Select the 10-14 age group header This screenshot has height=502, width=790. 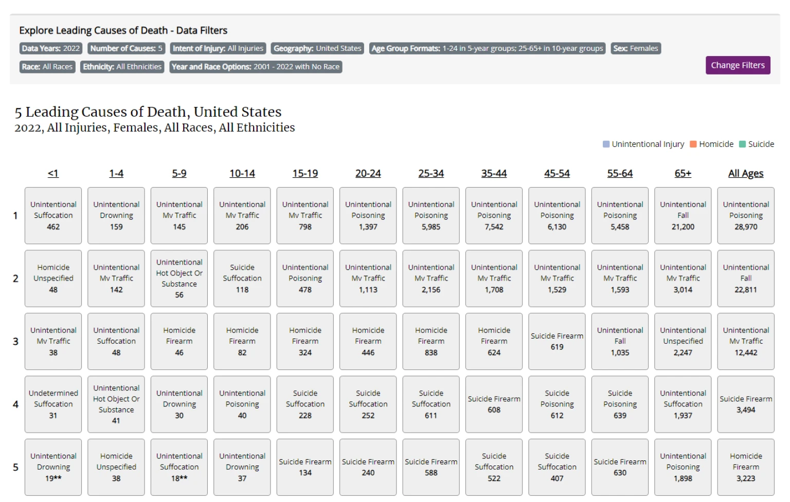[242, 174]
